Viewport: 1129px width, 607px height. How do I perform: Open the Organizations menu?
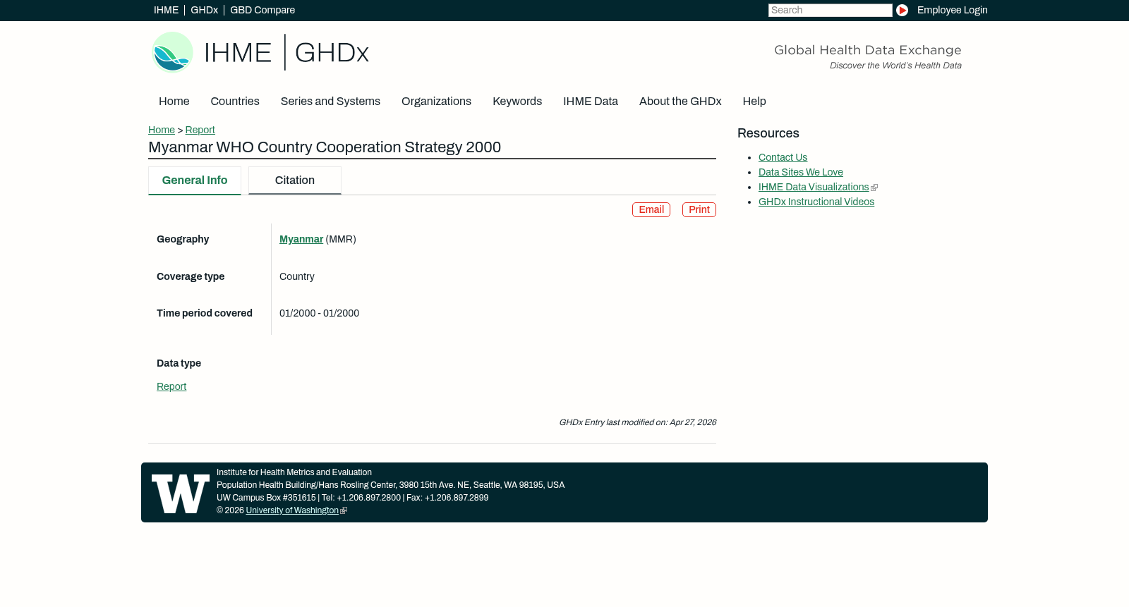click(x=436, y=102)
